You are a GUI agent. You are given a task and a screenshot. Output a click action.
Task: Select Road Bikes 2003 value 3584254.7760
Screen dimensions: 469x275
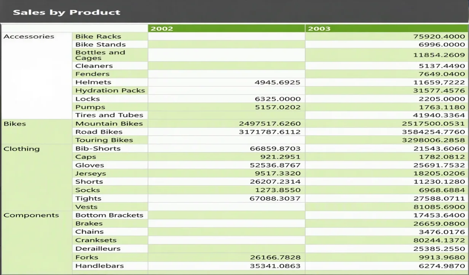pos(434,132)
